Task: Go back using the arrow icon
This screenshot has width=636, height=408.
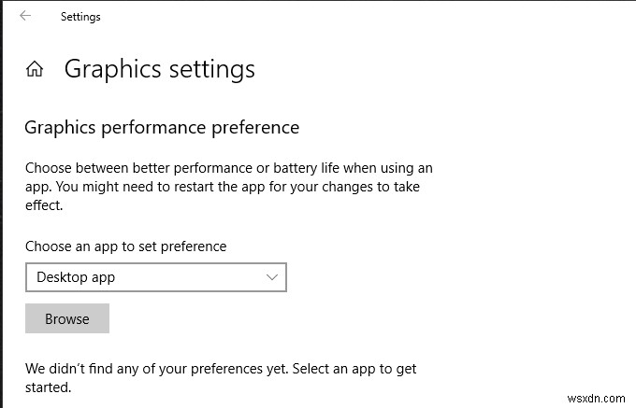Action: [26, 16]
